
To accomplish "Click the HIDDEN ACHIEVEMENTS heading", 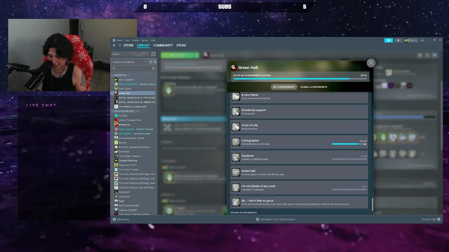I will point(243,212).
